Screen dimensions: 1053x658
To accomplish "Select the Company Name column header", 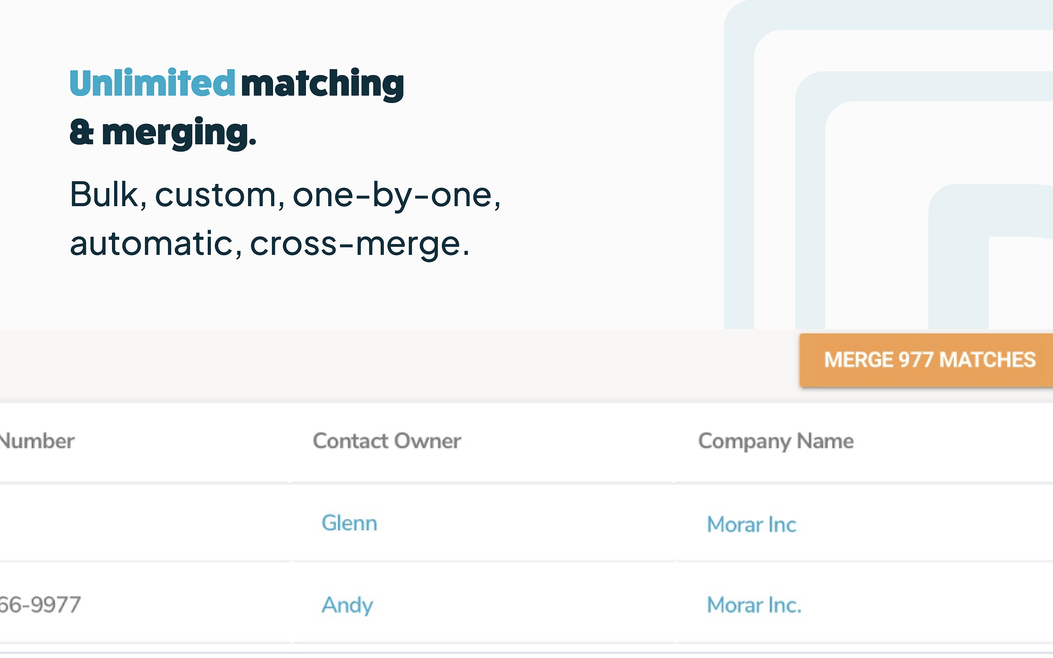I will tap(775, 441).
